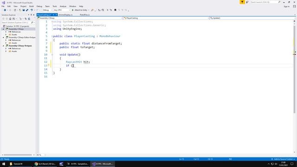Select Assembly-CSharp-firstpass project node

pos(20,46)
